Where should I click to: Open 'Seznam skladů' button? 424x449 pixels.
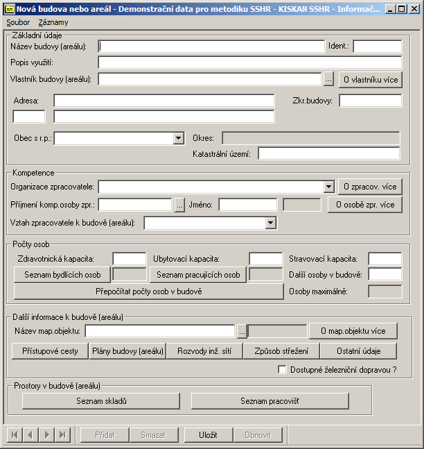click(x=101, y=401)
